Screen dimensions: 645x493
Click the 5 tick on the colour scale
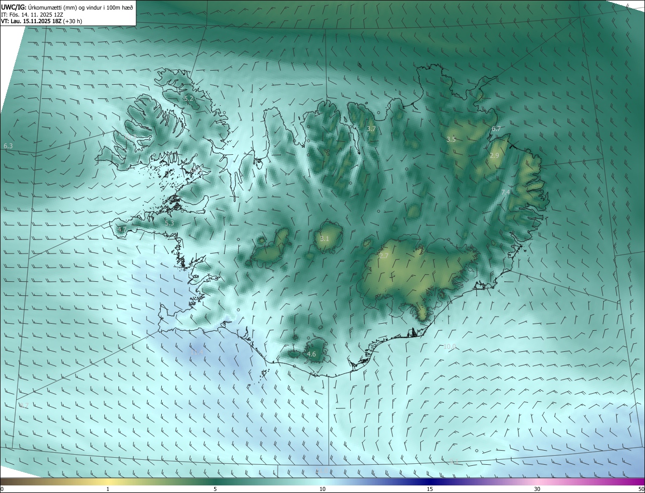point(215,489)
